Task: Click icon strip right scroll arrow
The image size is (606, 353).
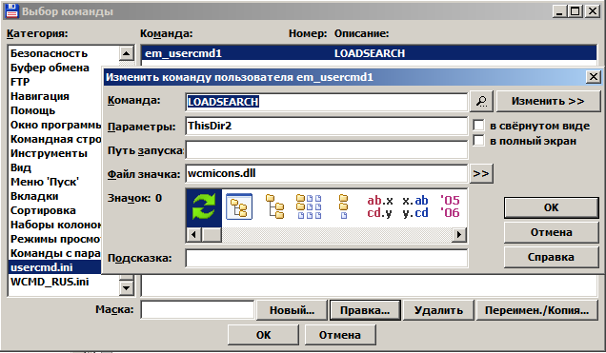Action: click(x=459, y=234)
